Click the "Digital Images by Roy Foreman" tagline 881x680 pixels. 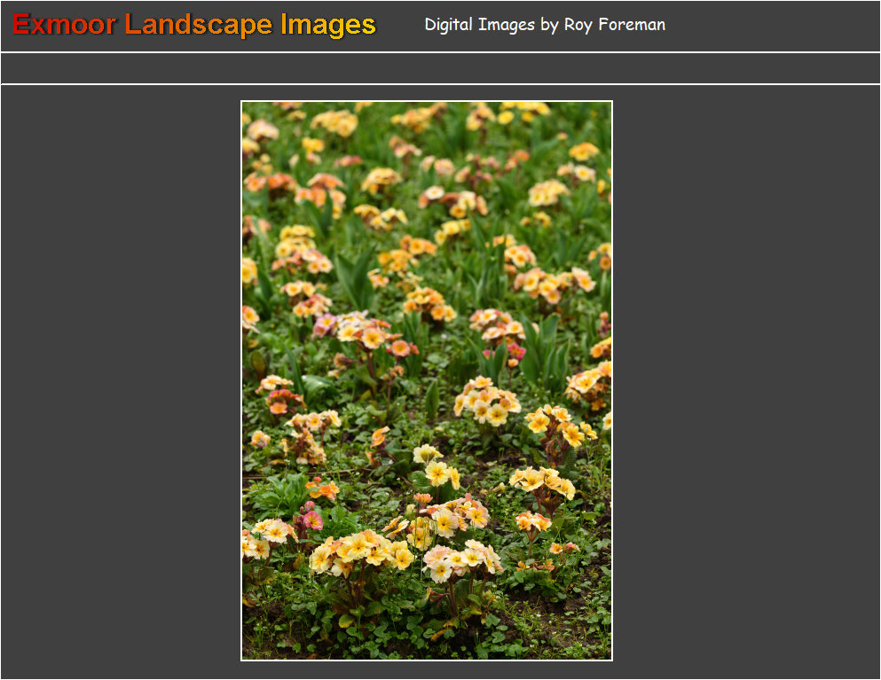point(544,25)
